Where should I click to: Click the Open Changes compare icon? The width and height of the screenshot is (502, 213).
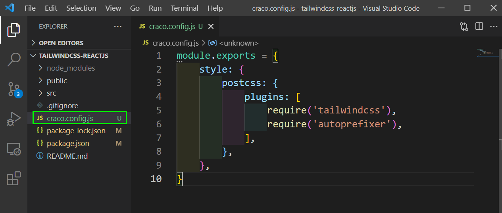point(464,27)
